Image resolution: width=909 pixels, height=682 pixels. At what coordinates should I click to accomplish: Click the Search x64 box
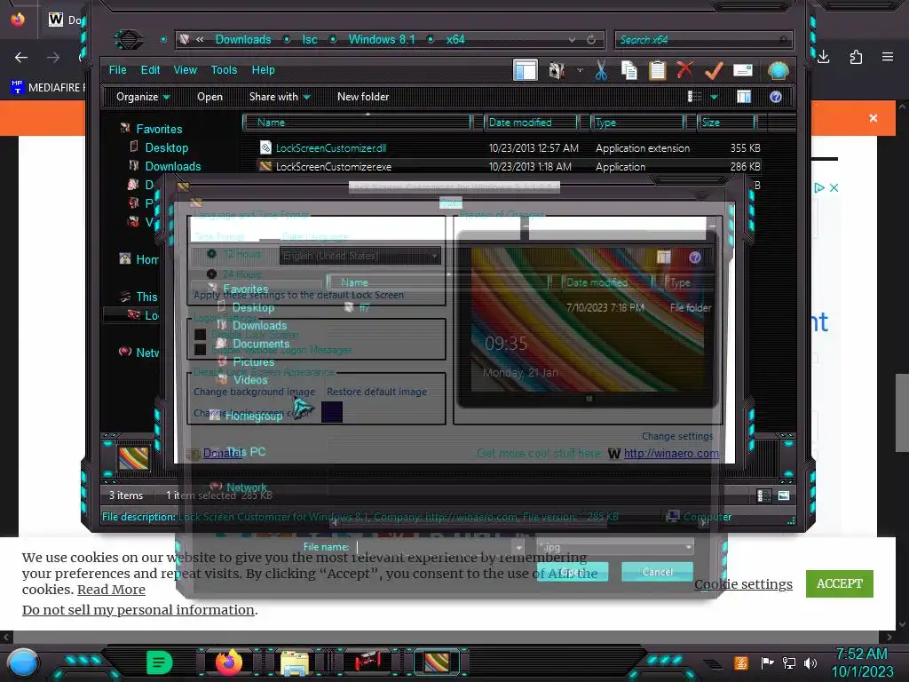702,39
